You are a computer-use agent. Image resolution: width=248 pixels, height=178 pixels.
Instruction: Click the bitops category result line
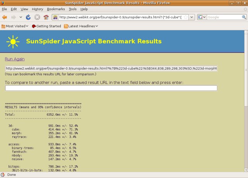(43, 167)
